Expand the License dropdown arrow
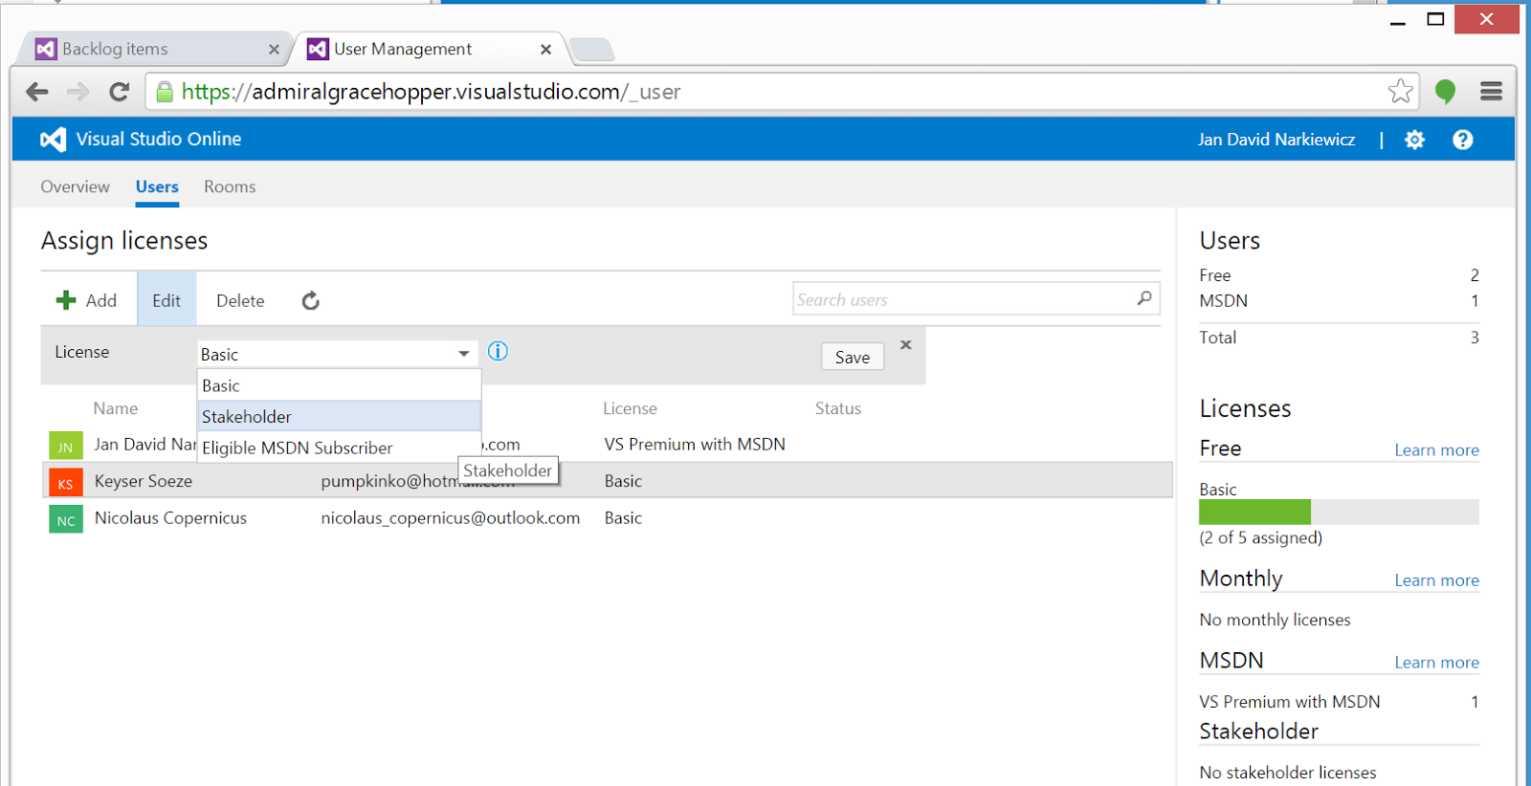Image resolution: width=1531 pixels, height=786 pixels. [464, 354]
